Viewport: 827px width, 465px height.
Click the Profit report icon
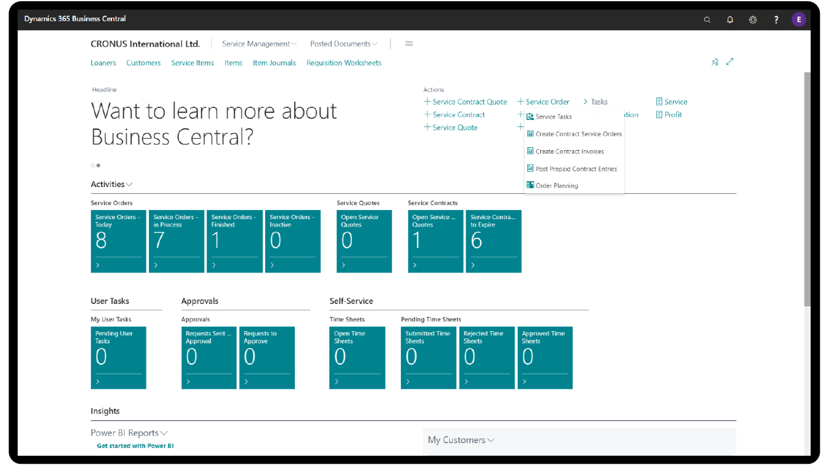(659, 114)
